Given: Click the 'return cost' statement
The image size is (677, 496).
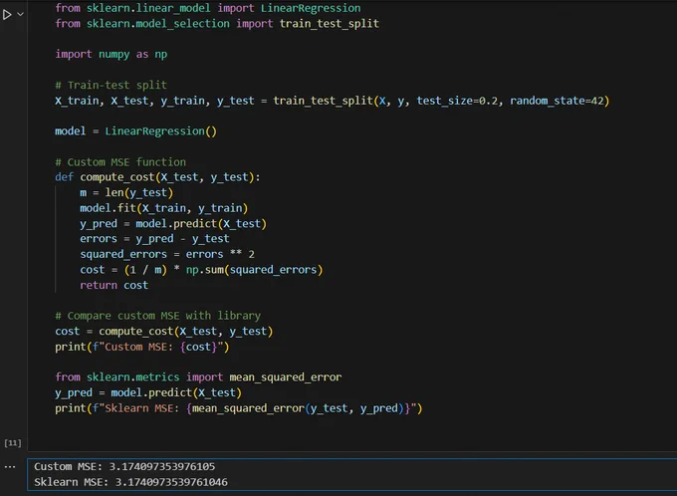Looking at the screenshot, I should 113,285.
